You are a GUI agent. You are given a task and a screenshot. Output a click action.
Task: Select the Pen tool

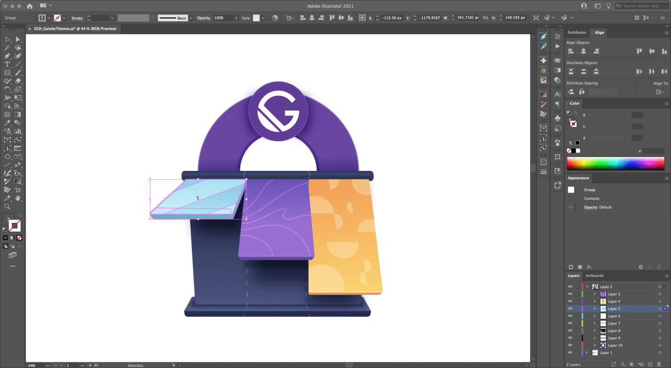click(8, 56)
